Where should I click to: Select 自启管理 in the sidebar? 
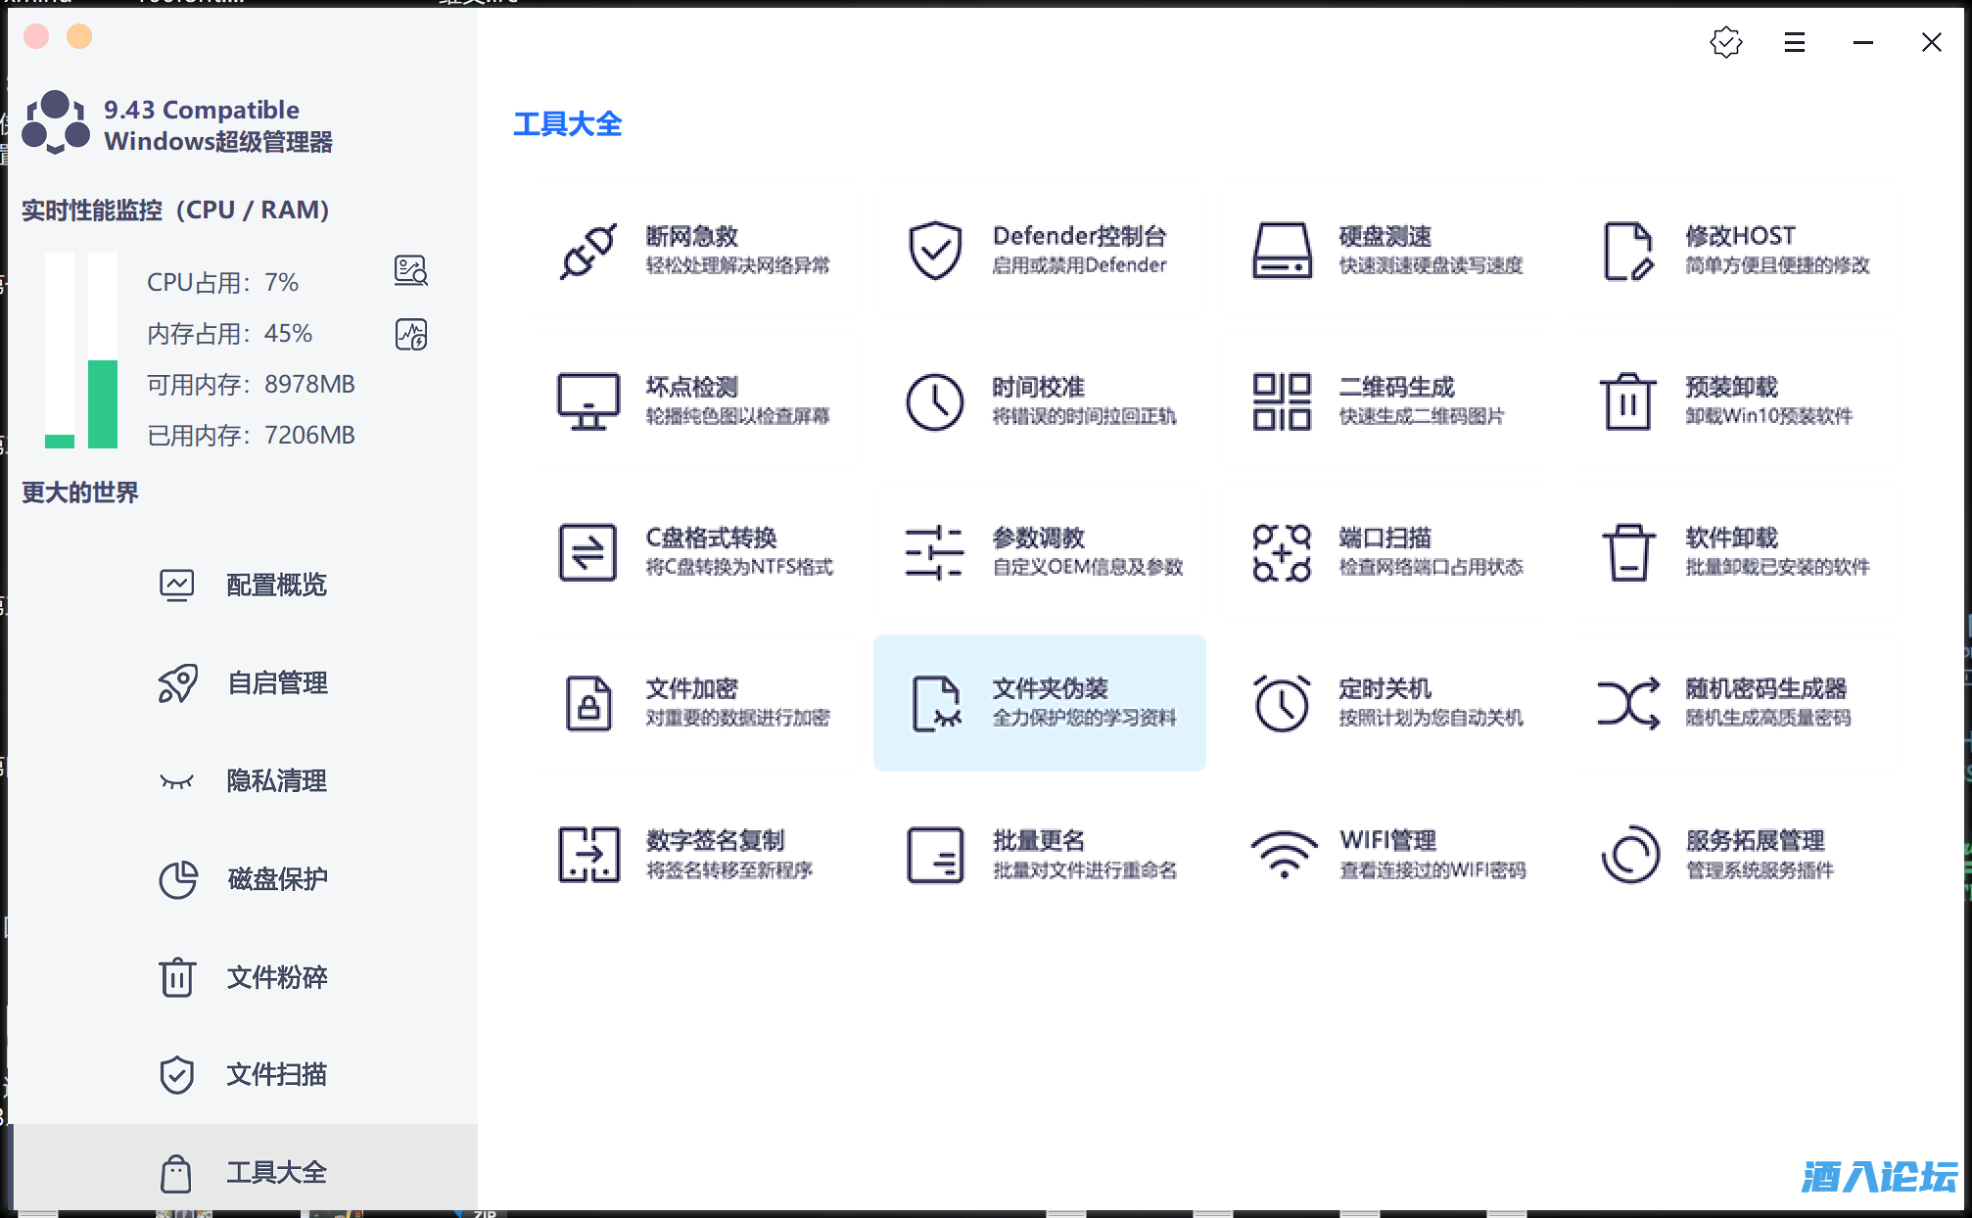tap(276, 683)
